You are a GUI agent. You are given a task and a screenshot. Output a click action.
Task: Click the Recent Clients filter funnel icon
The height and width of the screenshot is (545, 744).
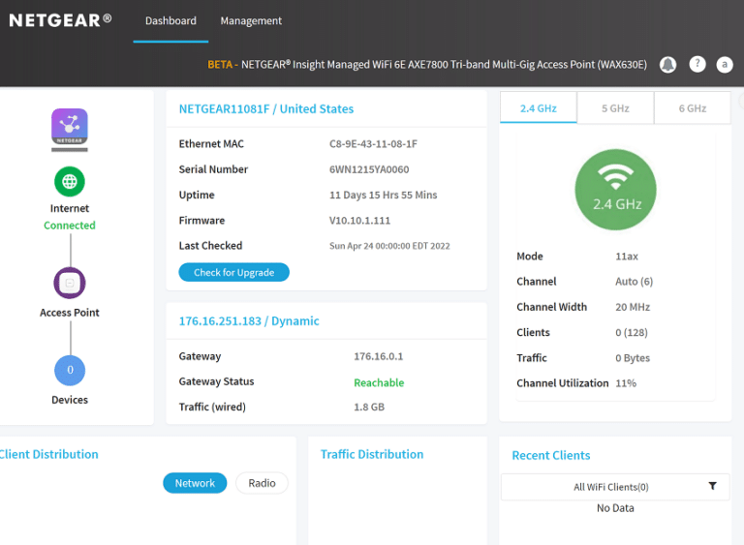pos(712,486)
